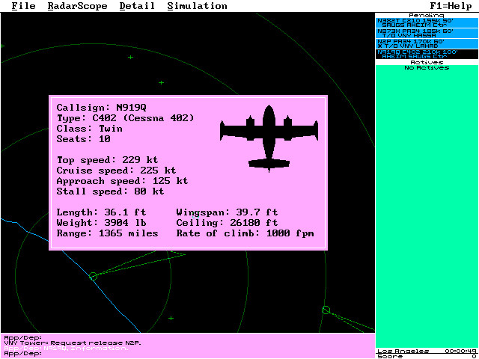Click the green cross fix near bottom center
This screenshot has height=359, width=479.
tap(171, 318)
